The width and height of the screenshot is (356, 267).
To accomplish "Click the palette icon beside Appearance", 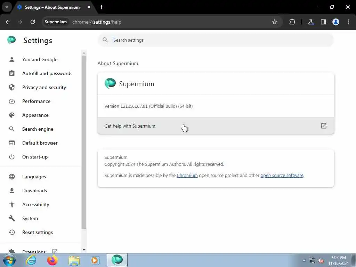I will 12,115.
